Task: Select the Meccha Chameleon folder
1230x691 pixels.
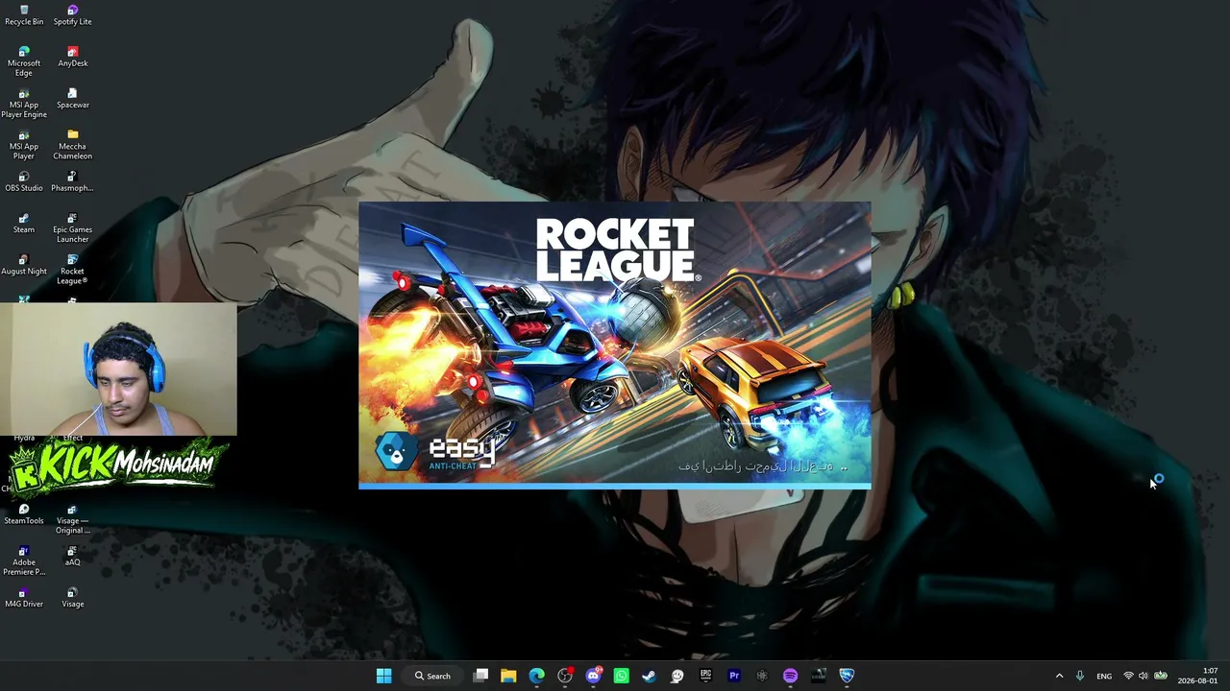Action: tap(72, 145)
